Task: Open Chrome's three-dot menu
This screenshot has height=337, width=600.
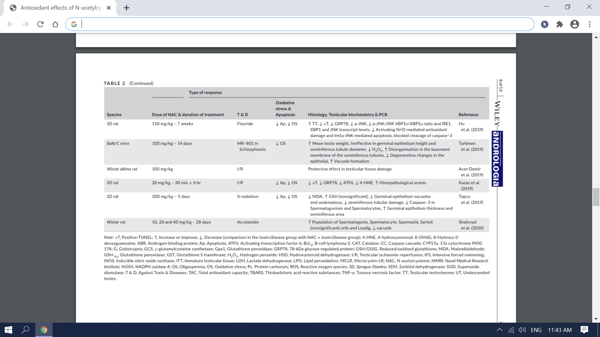Action: coord(590,24)
